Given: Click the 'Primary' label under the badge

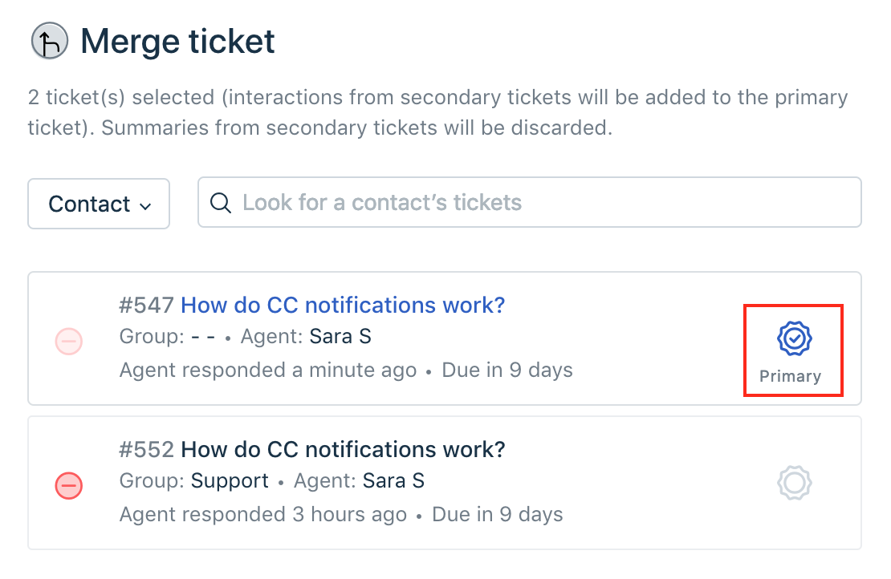Looking at the screenshot, I should pyautogui.click(x=791, y=376).
